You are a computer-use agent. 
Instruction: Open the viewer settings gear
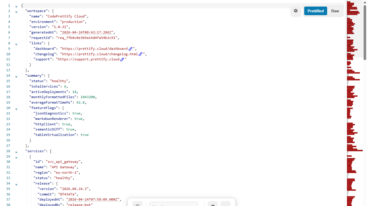pyautogui.click(x=296, y=11)
